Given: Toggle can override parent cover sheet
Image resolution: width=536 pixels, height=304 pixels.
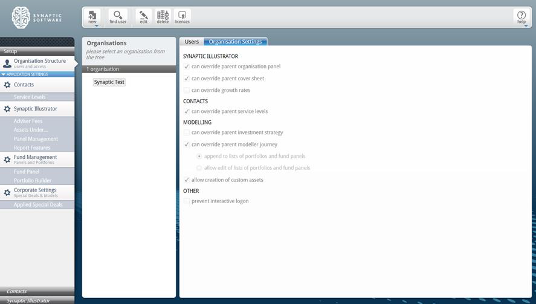Looking at the screenshot, I should pos(187,79).
